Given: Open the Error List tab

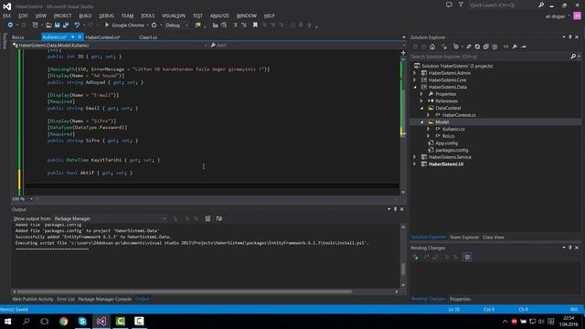Looking at the screenshot, I should [66, 299].
